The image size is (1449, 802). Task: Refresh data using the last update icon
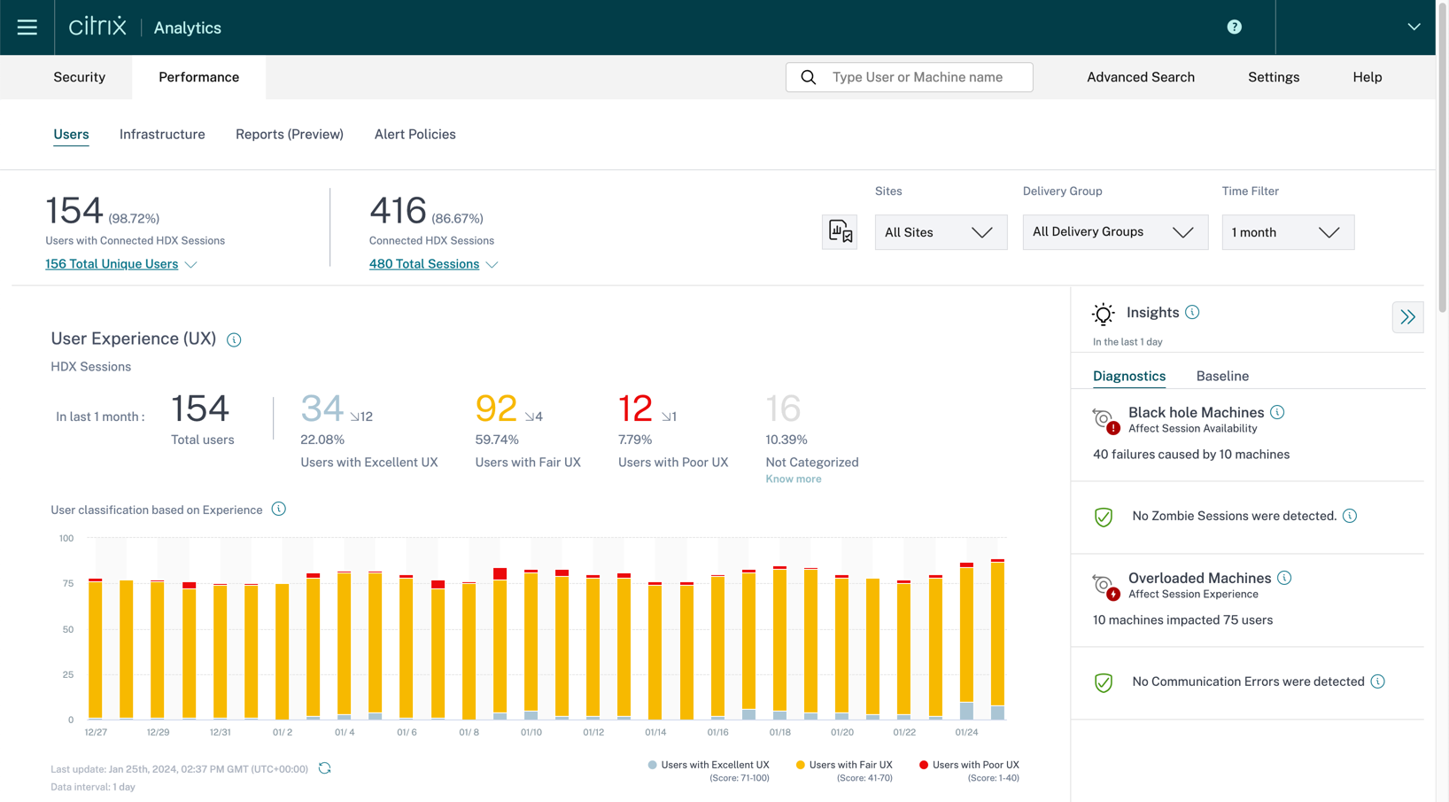click(325, 768)
